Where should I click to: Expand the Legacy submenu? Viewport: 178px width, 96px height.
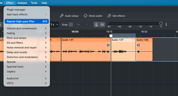(x=27, y=71)
